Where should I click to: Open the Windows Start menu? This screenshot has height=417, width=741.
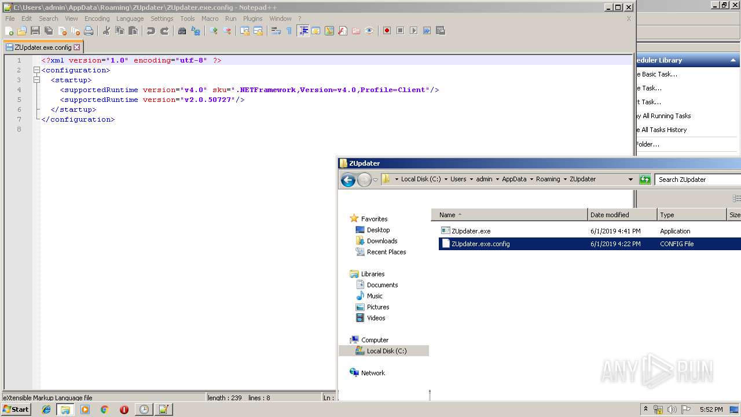16,409
